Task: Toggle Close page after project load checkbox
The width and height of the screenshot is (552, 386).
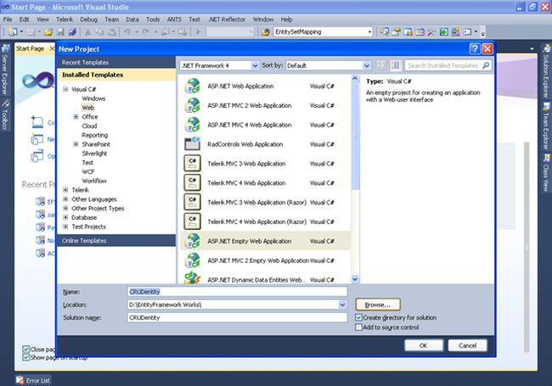Action: (25, 349)
